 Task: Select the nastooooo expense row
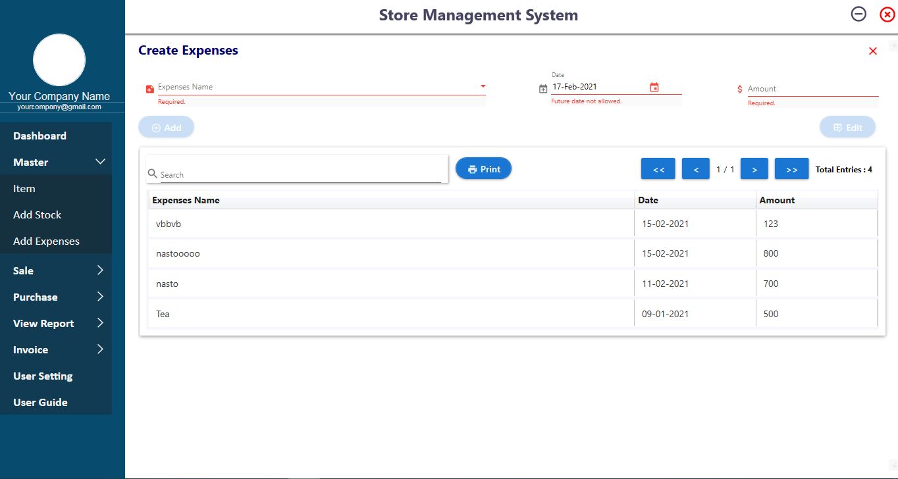point(513,253)
